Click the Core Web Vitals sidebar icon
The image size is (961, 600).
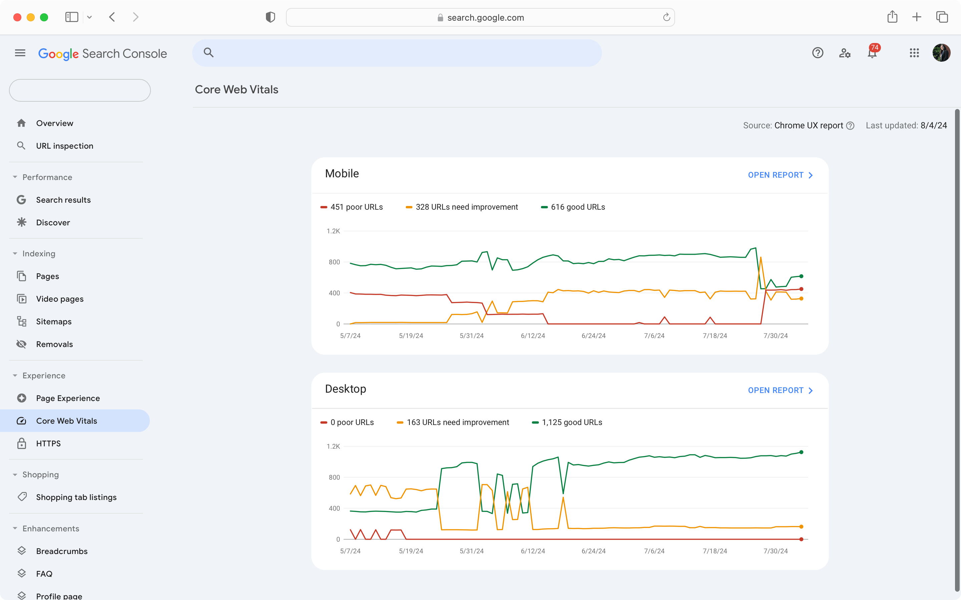click(x=21, y=420)
